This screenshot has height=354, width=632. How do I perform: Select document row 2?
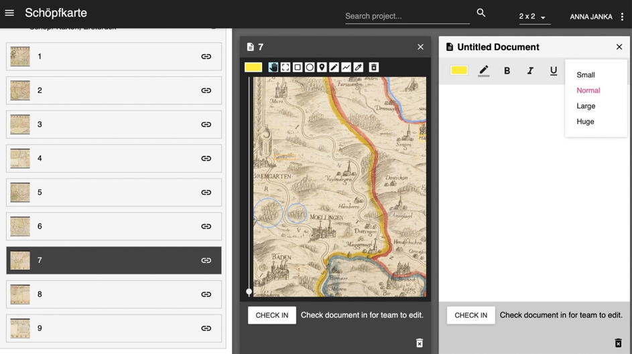pos(114,90)
